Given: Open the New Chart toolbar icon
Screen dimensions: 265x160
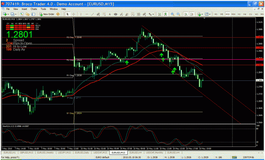Looking at the screenshot, I should coord(5,14).
